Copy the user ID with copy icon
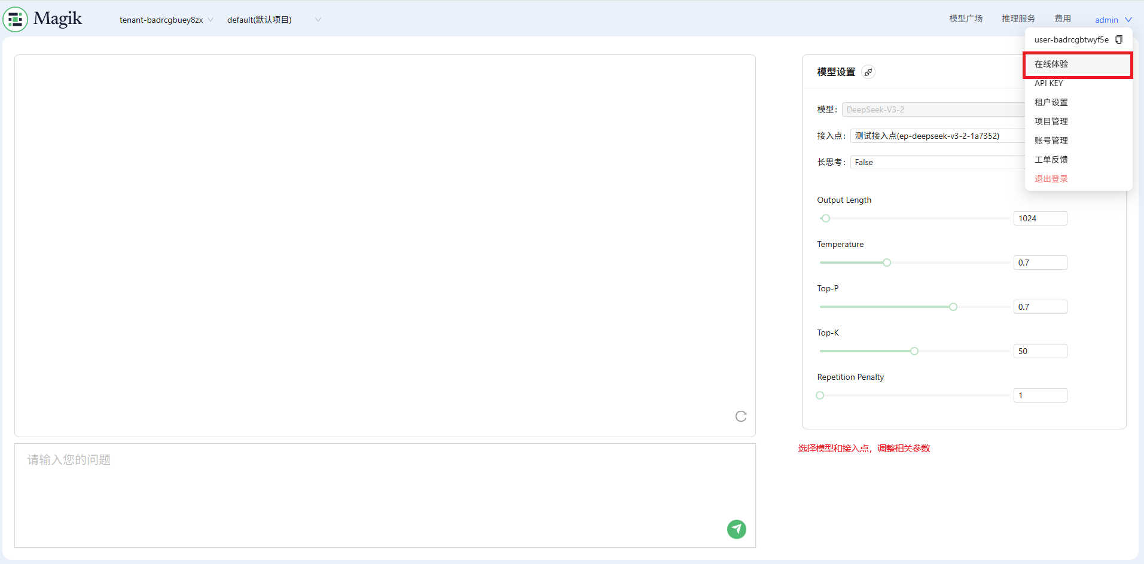 click(1118, 39)
